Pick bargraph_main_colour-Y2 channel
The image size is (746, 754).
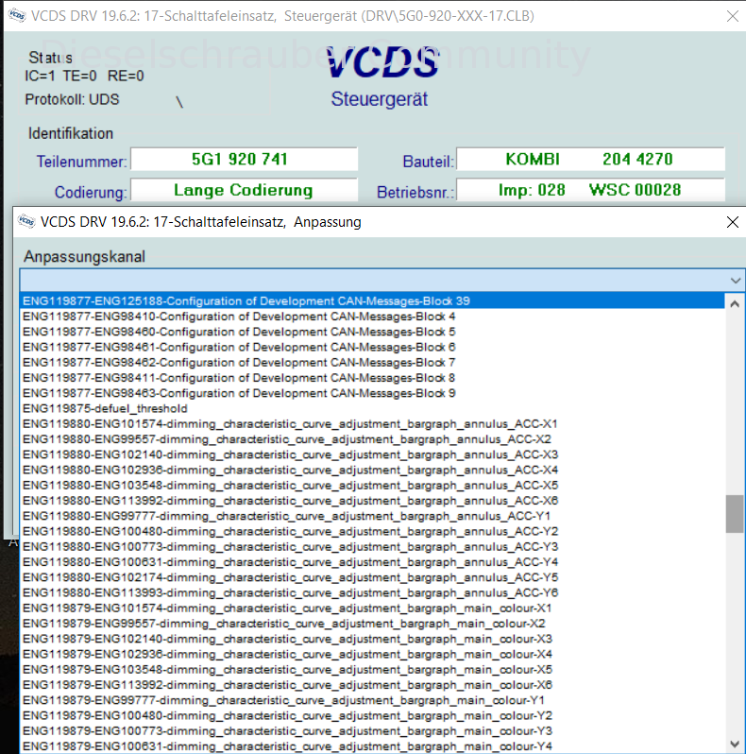(x=372, y=716)
